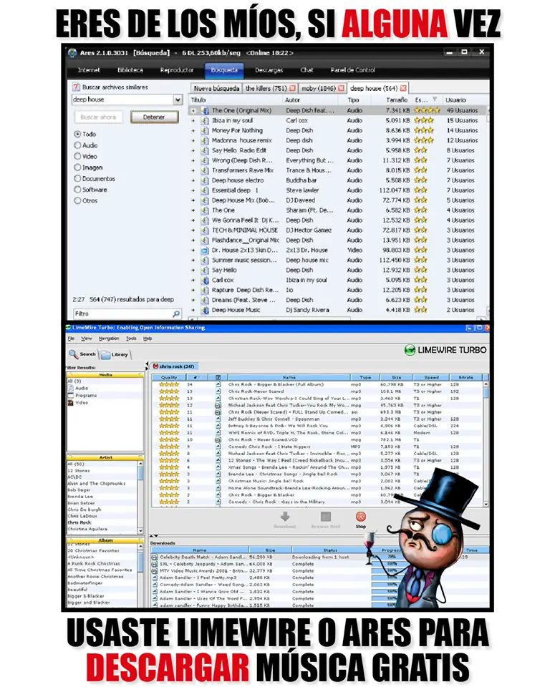Open the LimeWire View menu
Viewport: 555px width, 687px height.
click(x=87, y=338)
